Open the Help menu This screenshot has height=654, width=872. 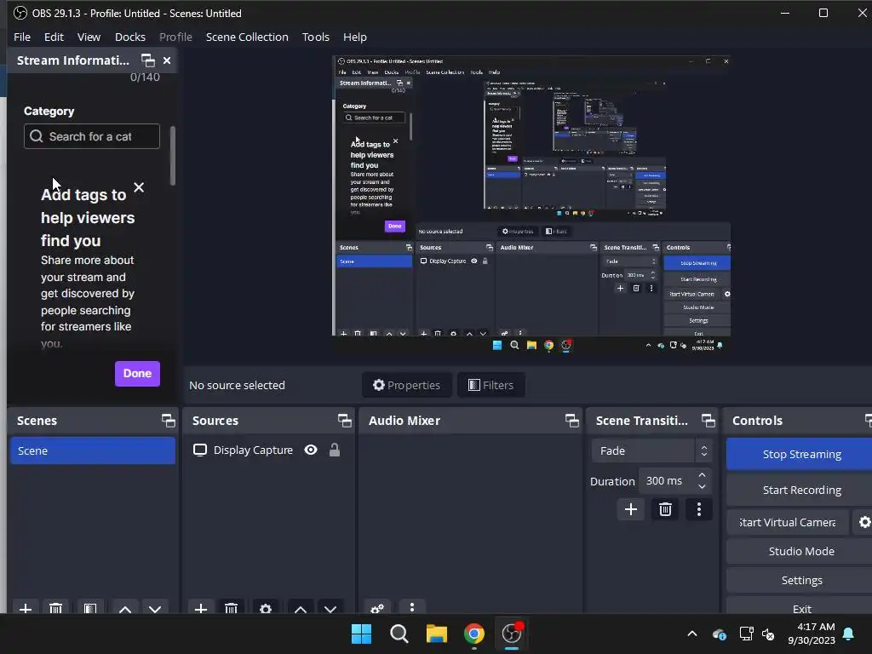pyautogui.click(x=355, y=37)
